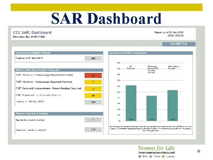Click the chart percentage footnote text
Viewport: 213px width, 160px height.
(x=151, y=129)
